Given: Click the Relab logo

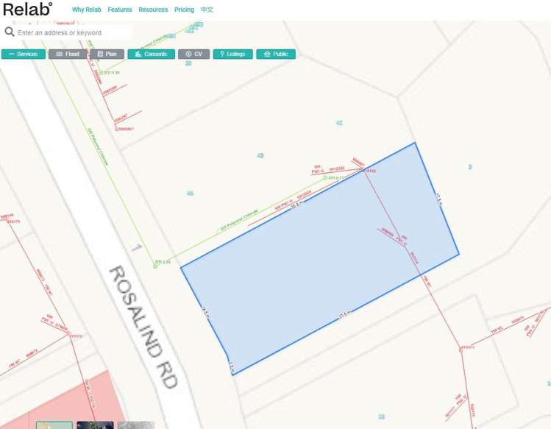Looking at the screenshot, I should coord(27,9).
